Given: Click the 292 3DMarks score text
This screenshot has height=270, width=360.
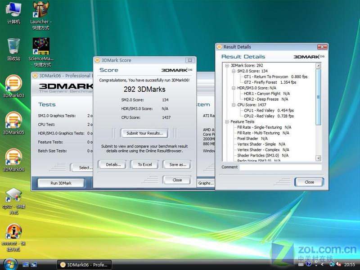Looking at the screenshot, I should tap(144, 89).
